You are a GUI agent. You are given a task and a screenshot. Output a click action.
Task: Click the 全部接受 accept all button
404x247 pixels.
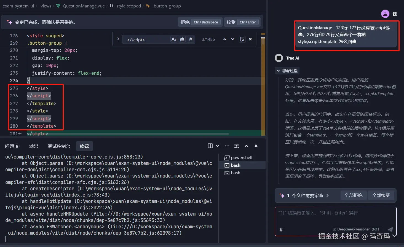(x=381, y=195)
